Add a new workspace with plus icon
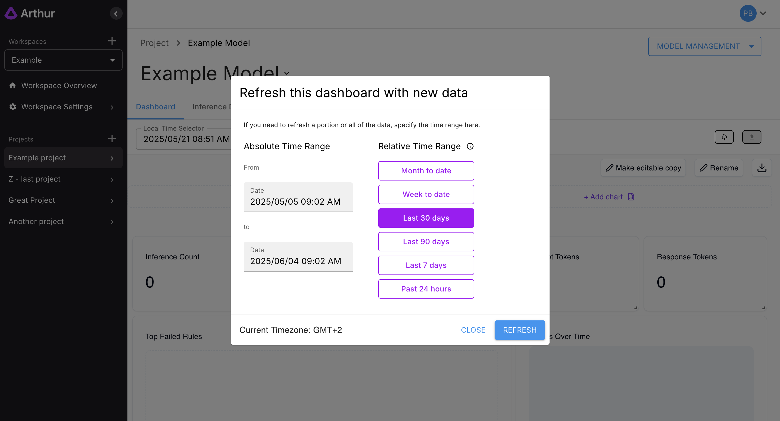 pyautogui.click(x=112, y=41)
